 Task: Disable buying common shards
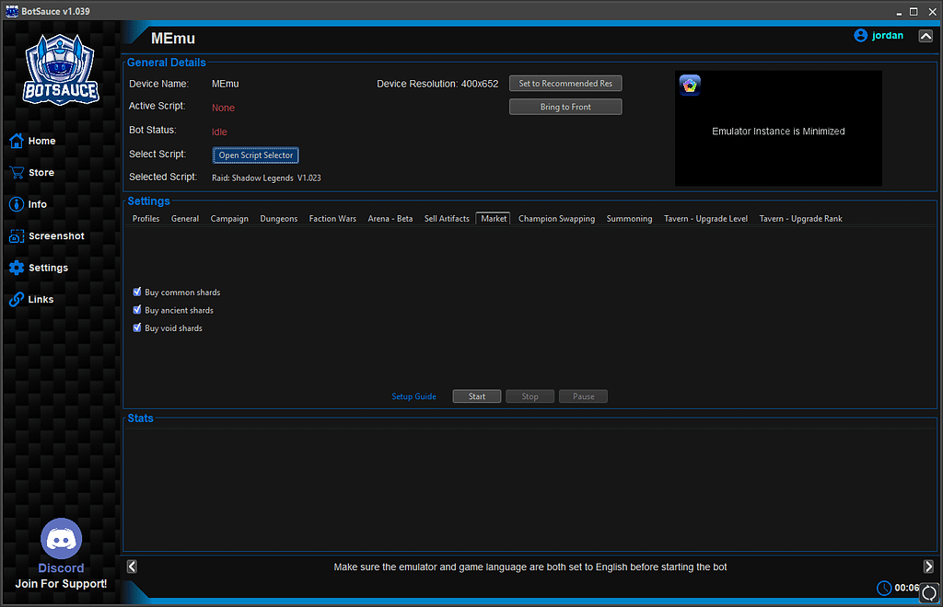[x=137, y=292]
